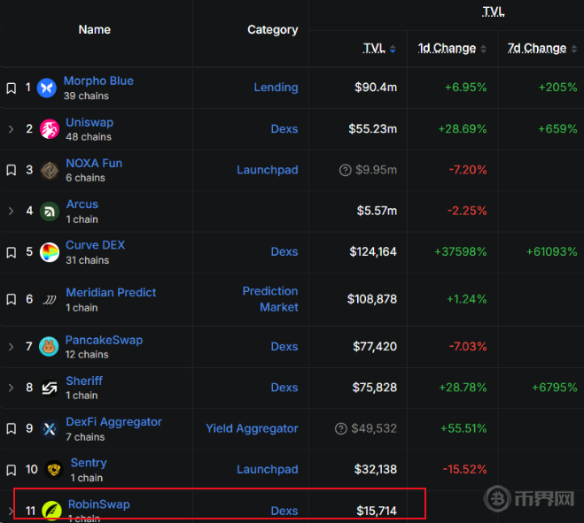Open the Meridian Predict protocol link
The width and height of the screenshot is (584, 523).
(111, 292)
